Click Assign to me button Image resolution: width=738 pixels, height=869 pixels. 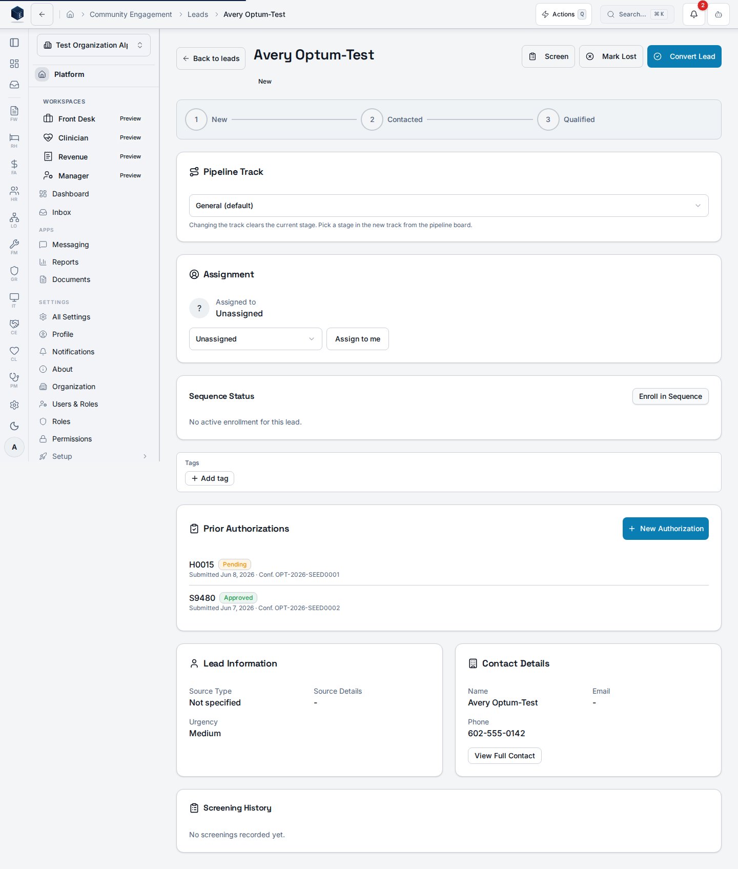[x=358, y=339]
